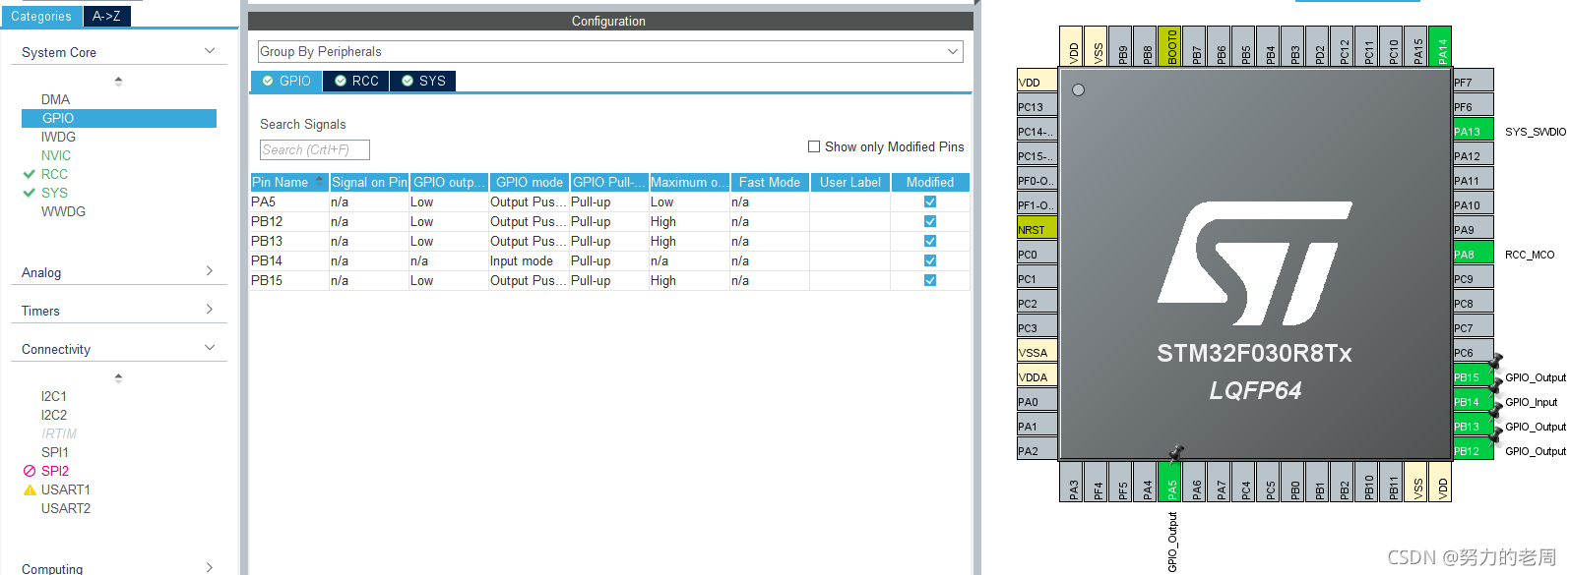Collapse the System Core category
The height and width of the screenshot is (575, 1570).
click(210, 51)
